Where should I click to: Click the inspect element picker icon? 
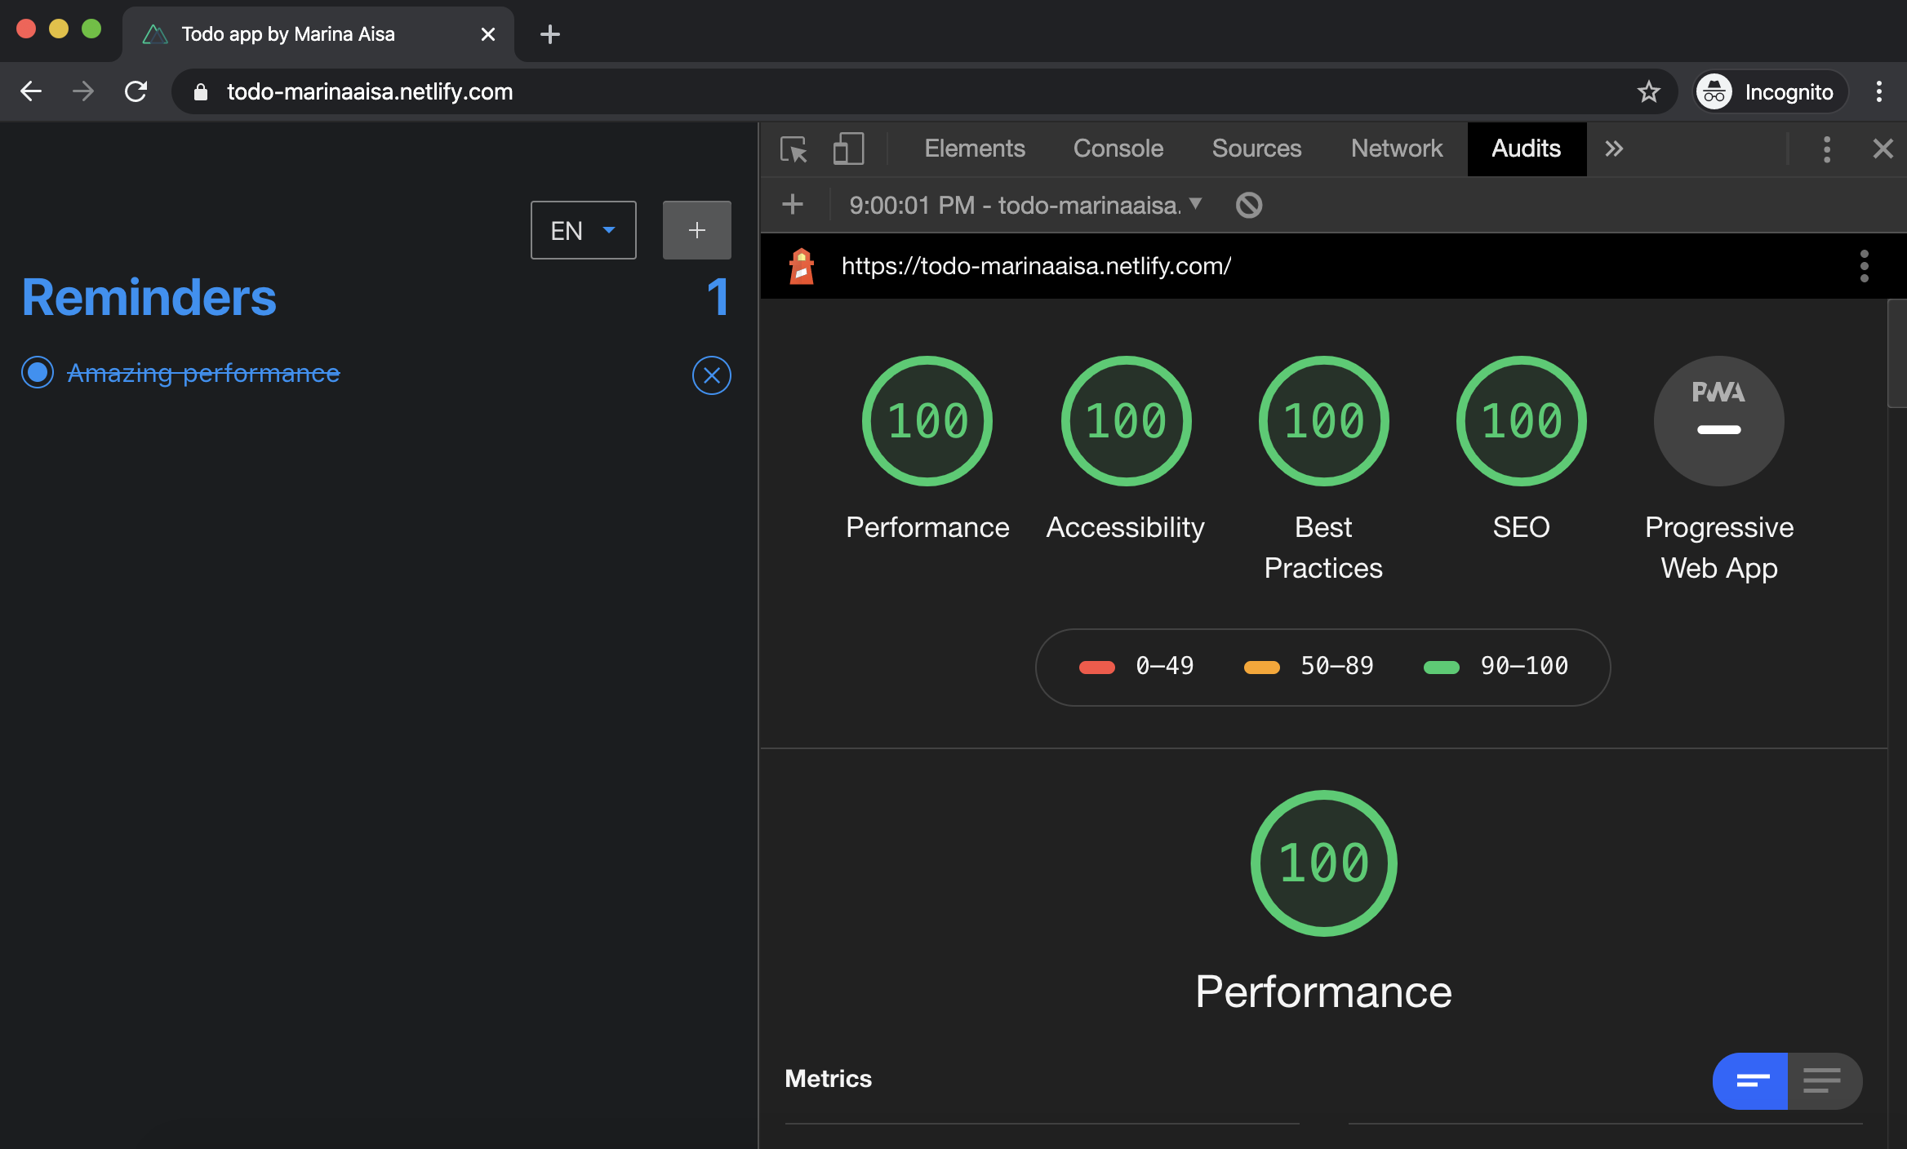[x=793, y=149]
